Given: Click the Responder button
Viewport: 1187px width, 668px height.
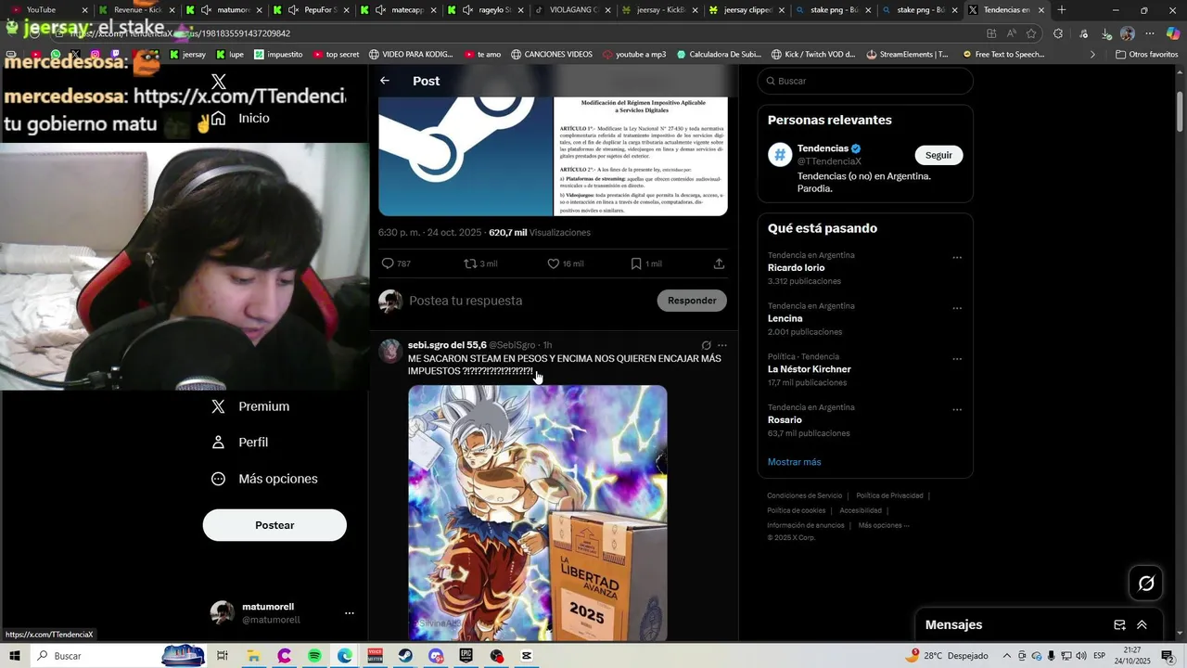Looking at the screenshot, I should point(692,301).
